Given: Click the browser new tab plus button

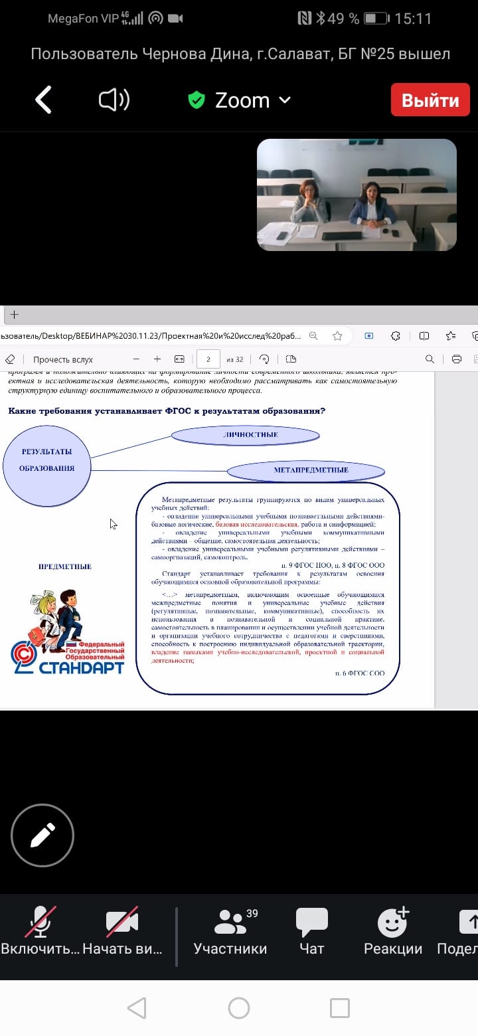Looking at the screenshot, I should point(14,315).
